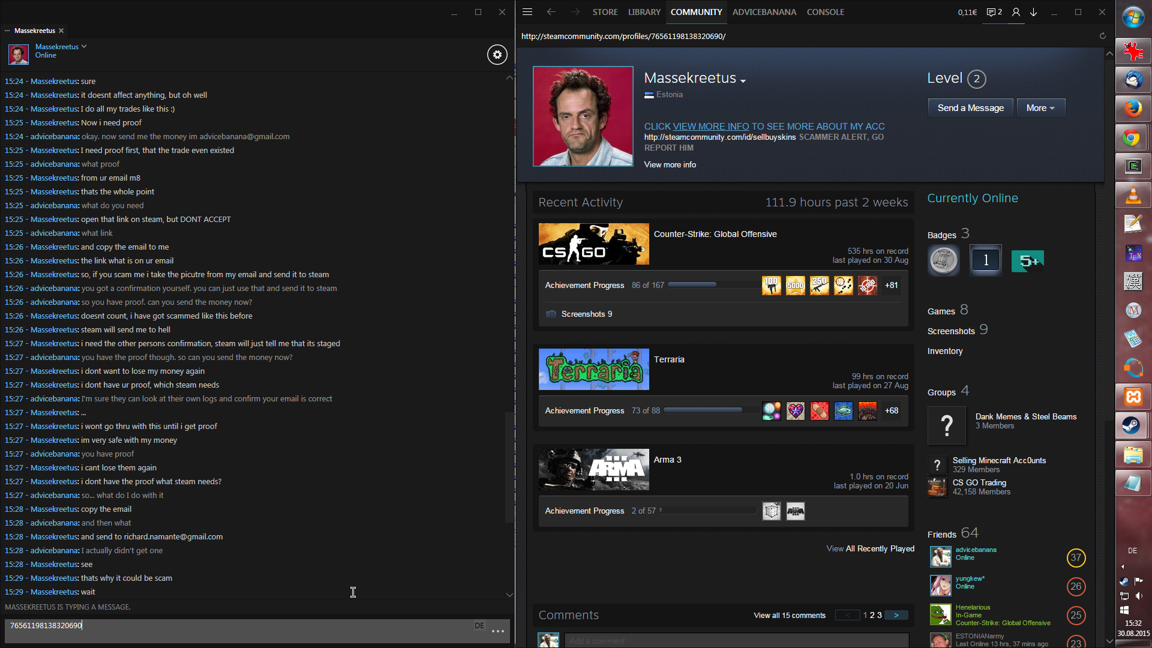Launch Firefox from the taskbar
Image resolution: width=1152 pixels, height=648 pixels.
click(x=1132, y=109)
